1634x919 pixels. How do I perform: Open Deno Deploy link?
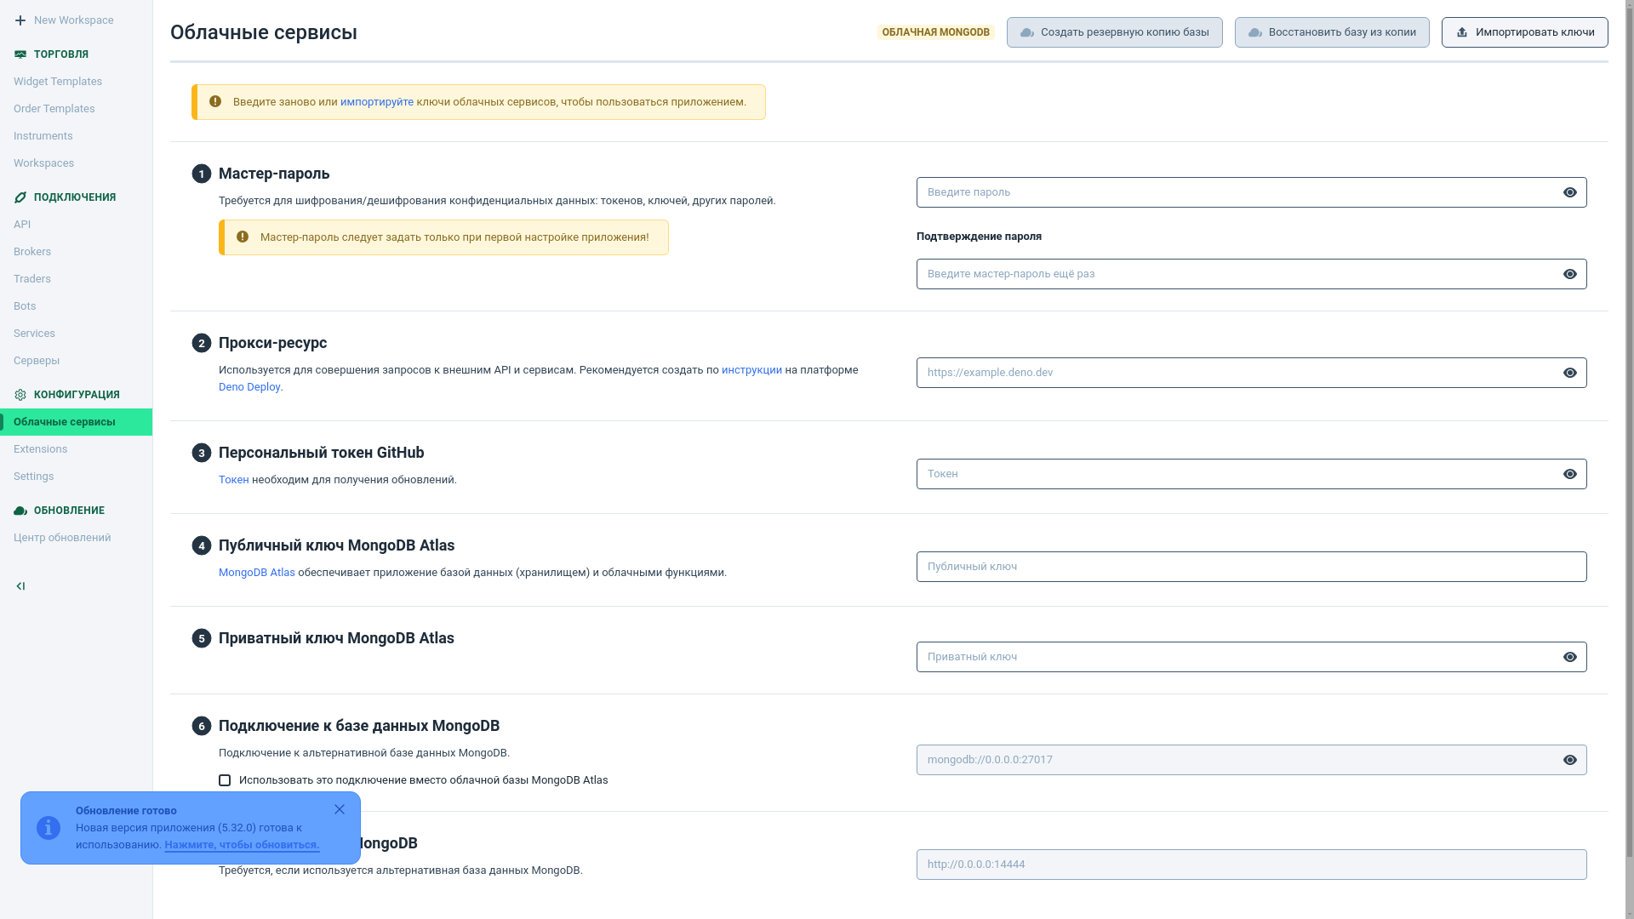tap(249, 387)
